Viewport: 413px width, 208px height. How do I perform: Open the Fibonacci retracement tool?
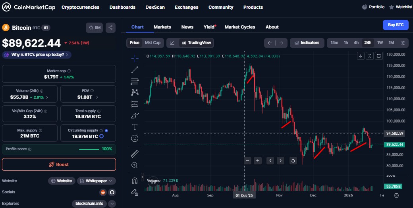coord(135,81)
